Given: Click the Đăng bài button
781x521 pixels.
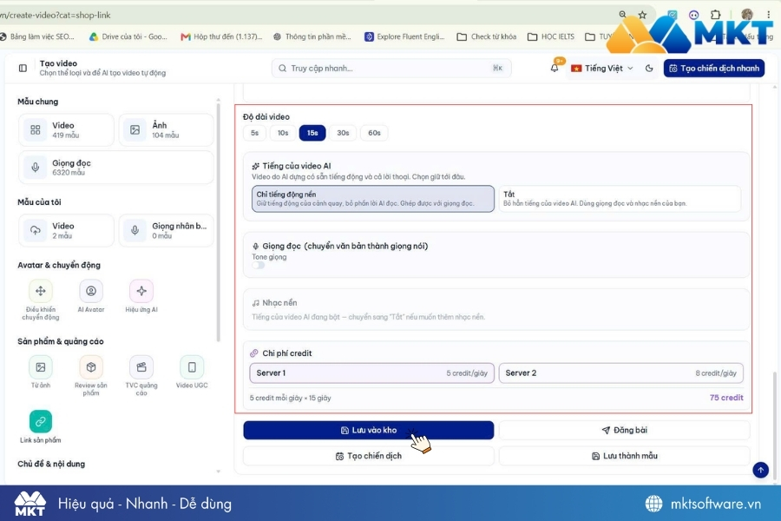Looking at the screenshot, I should [625, 431].
